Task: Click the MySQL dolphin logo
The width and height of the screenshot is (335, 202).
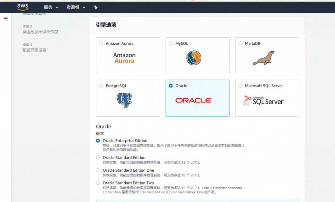Action: click(194, 58)
